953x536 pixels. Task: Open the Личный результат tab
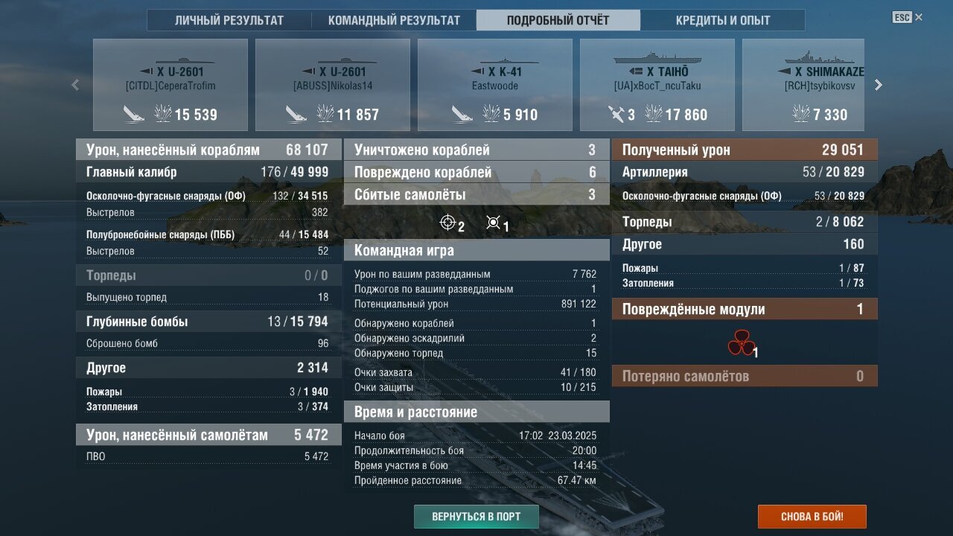pyautogui.click(x=229, y=20)
